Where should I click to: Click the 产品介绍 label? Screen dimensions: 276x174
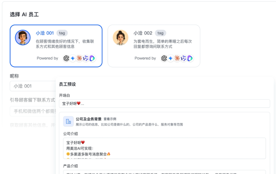[x=70, y=166]
